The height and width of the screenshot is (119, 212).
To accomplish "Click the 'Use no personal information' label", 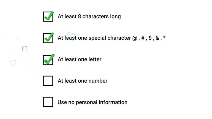I will 92,102.
